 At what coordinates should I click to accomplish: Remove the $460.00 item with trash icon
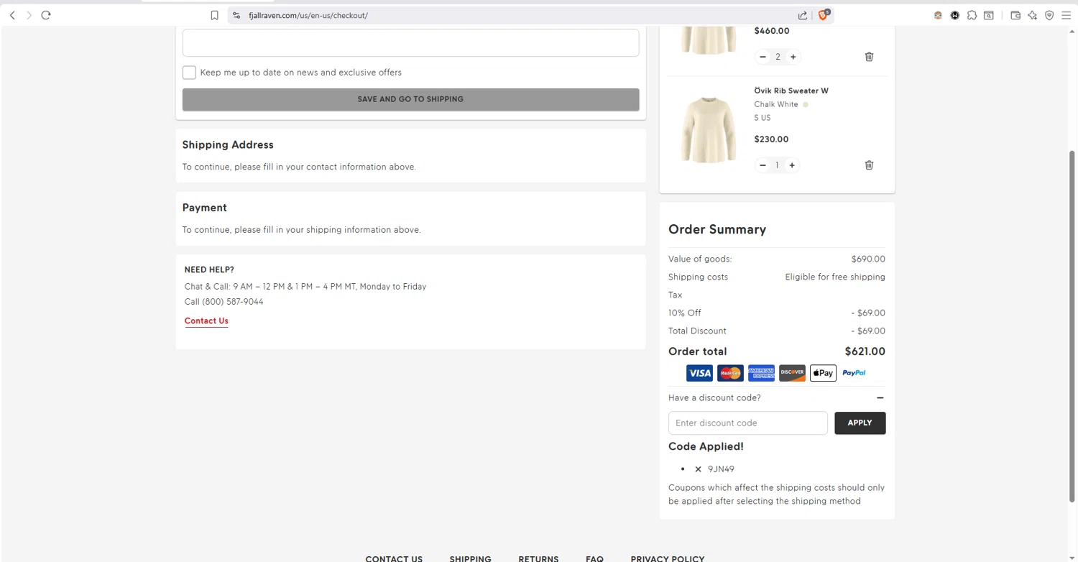pyautogui.click(x=869, y=57)
